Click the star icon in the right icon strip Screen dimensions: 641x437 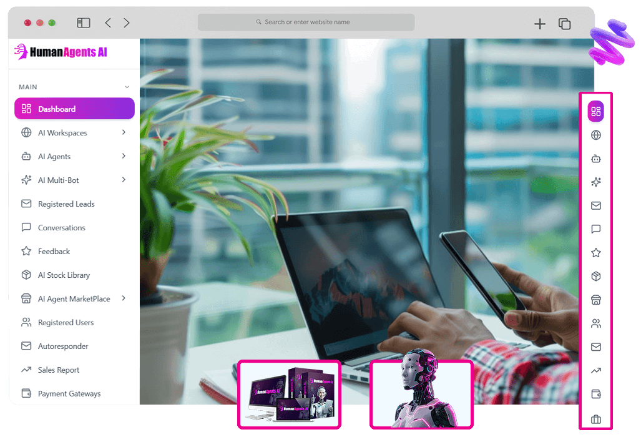[x=595, y=253]
